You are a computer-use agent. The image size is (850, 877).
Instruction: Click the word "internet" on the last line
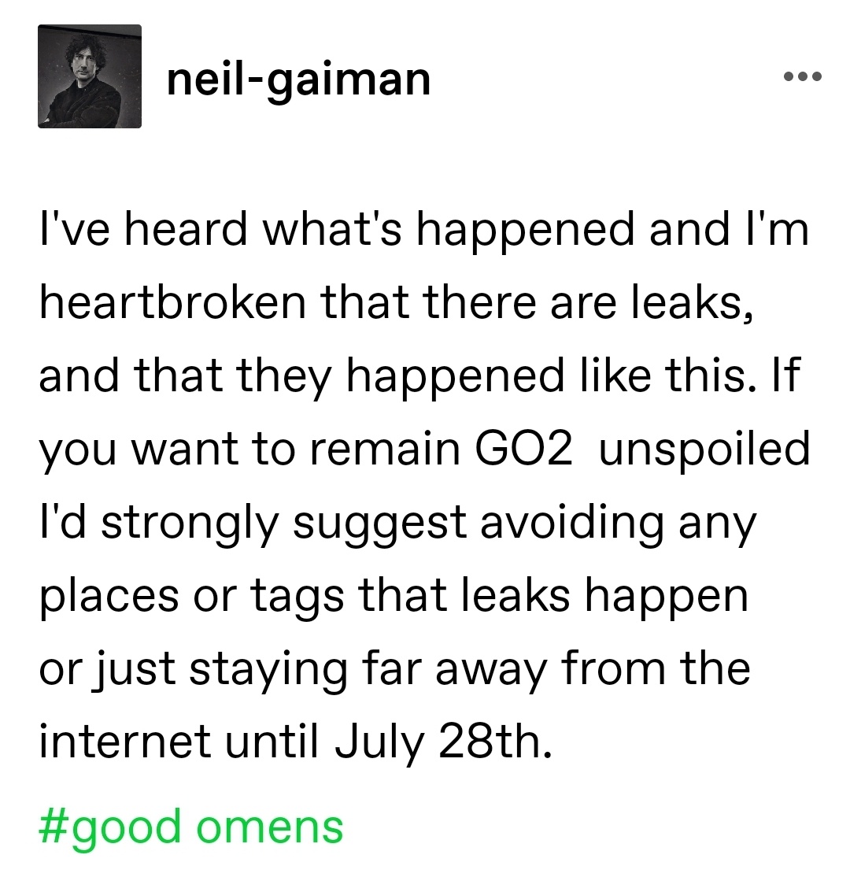pos(124,741)
